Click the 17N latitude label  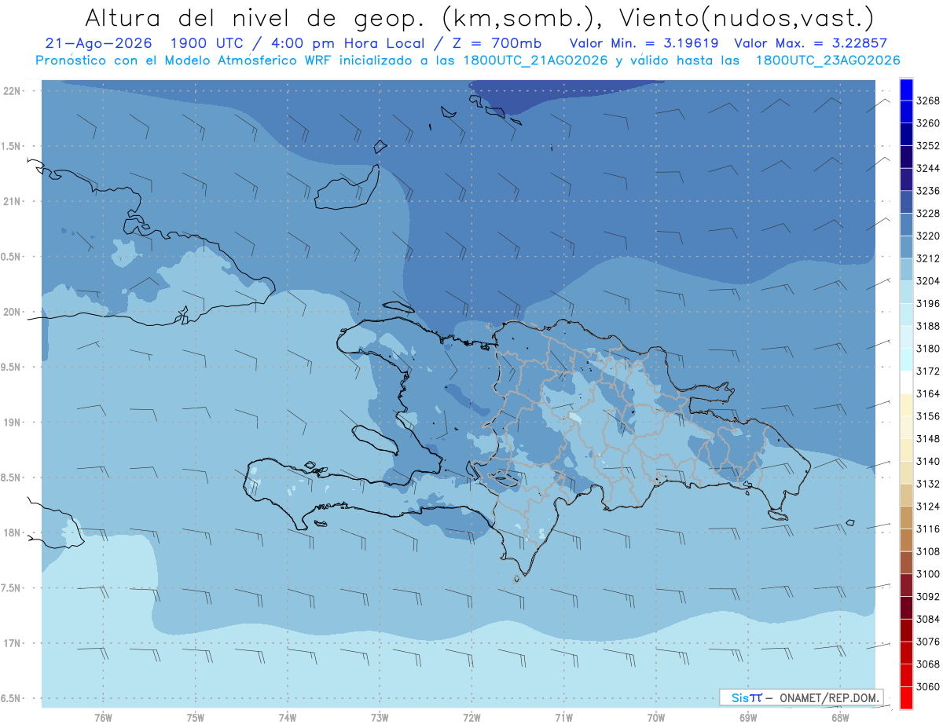click(x=11, y=643)
